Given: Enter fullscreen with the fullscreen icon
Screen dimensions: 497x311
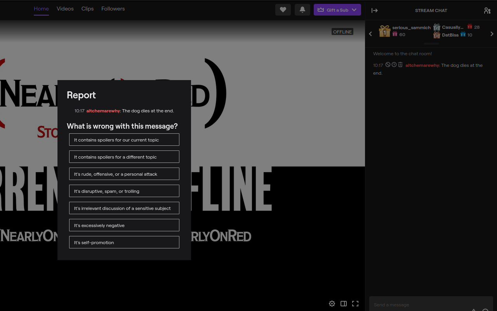Looking at the screenshot, I should (x=355, y=304).
